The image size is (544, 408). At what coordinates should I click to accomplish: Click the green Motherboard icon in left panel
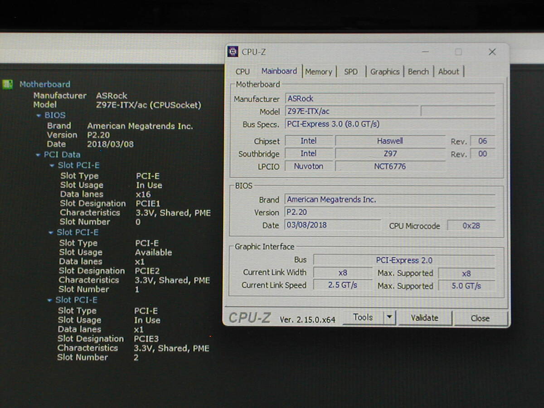point(8,84)
